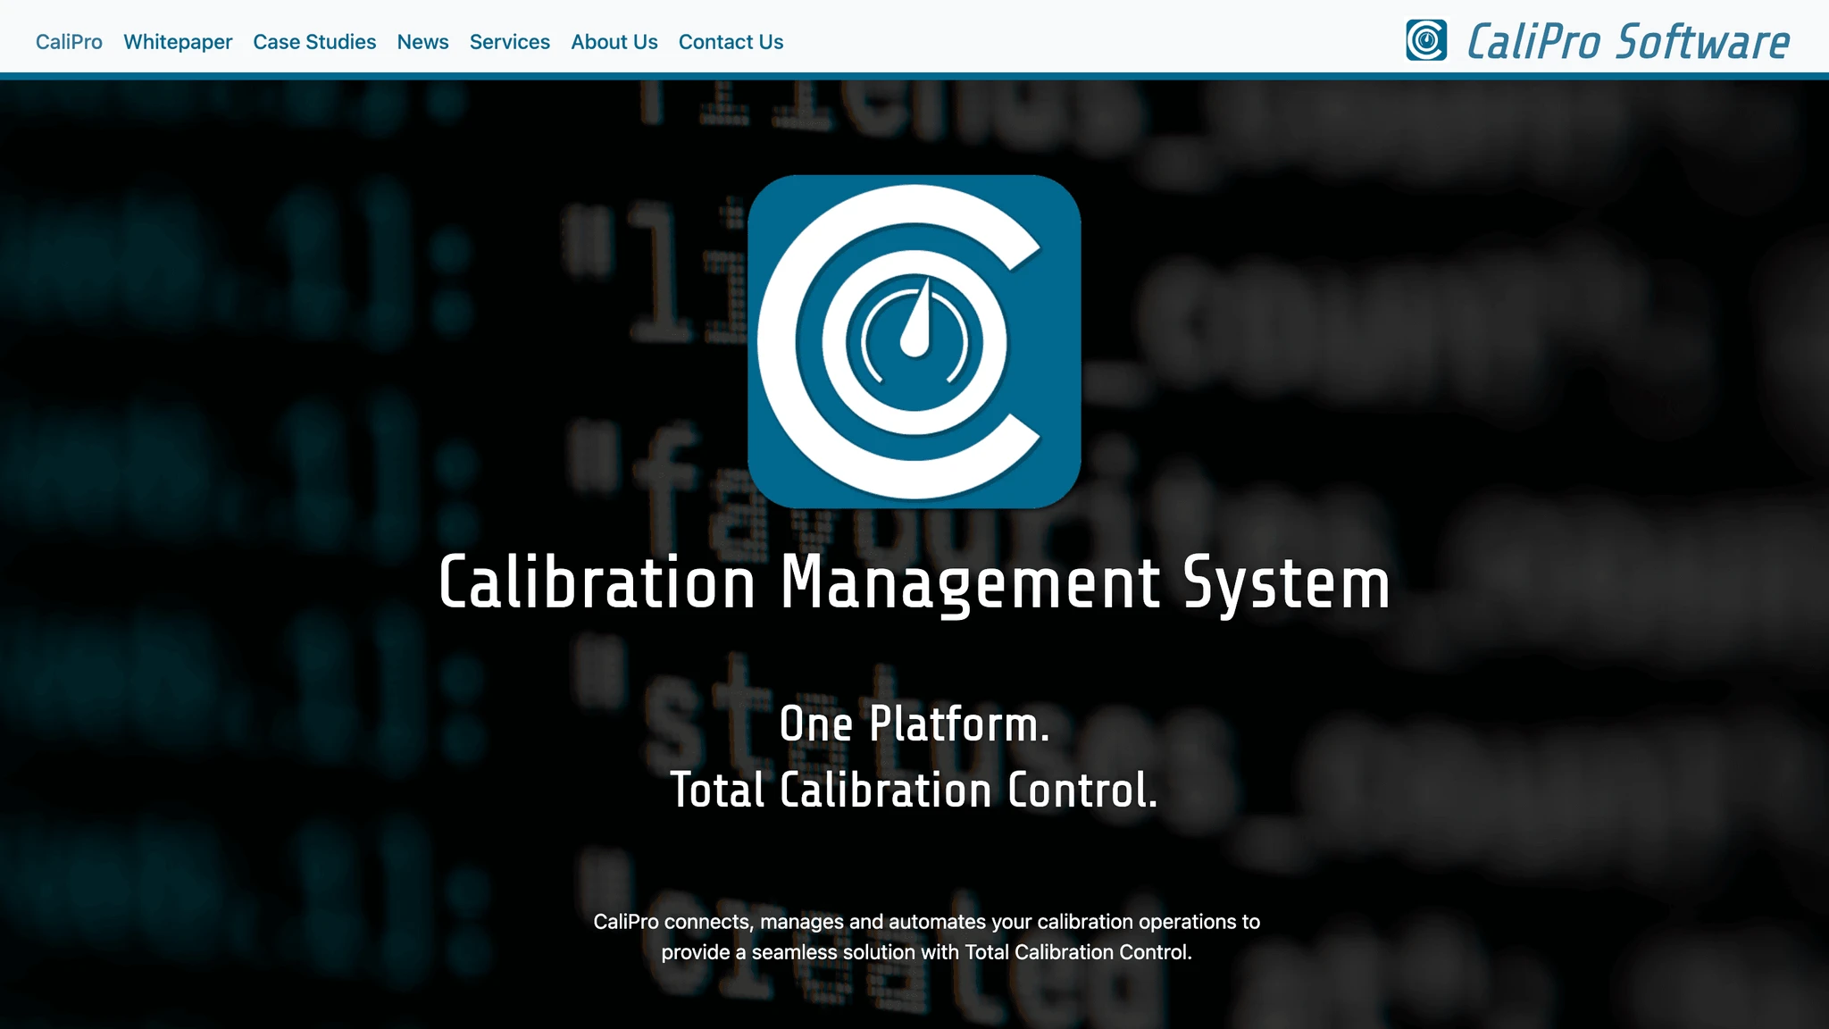The image size is (1829, 1029).
Task: Click the circular calibration emblem in top-right corner
Action: pyautogui.click(x=1426, y=41)
